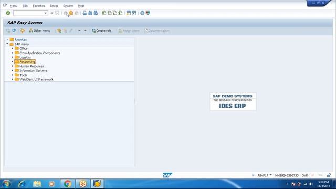Expand the Favorites tree node
The image size is (336, 189).
click(7, 39)
